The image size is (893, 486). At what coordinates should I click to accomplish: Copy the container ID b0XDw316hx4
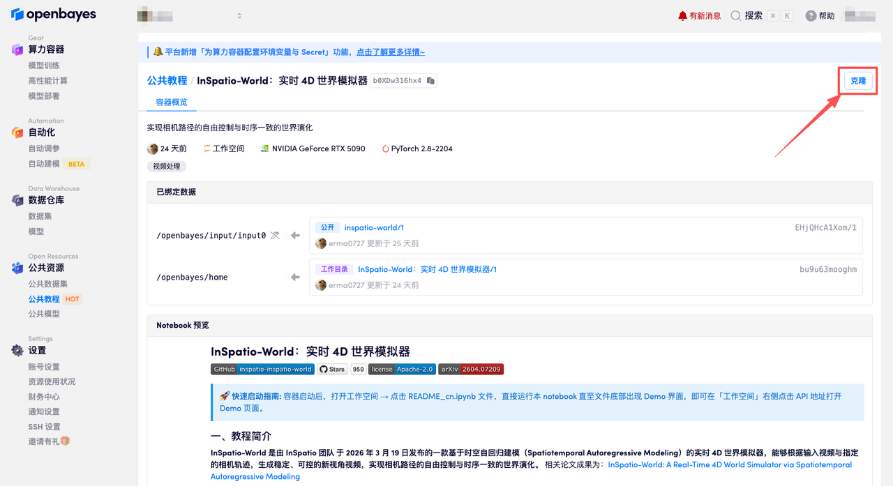[431, 81]
